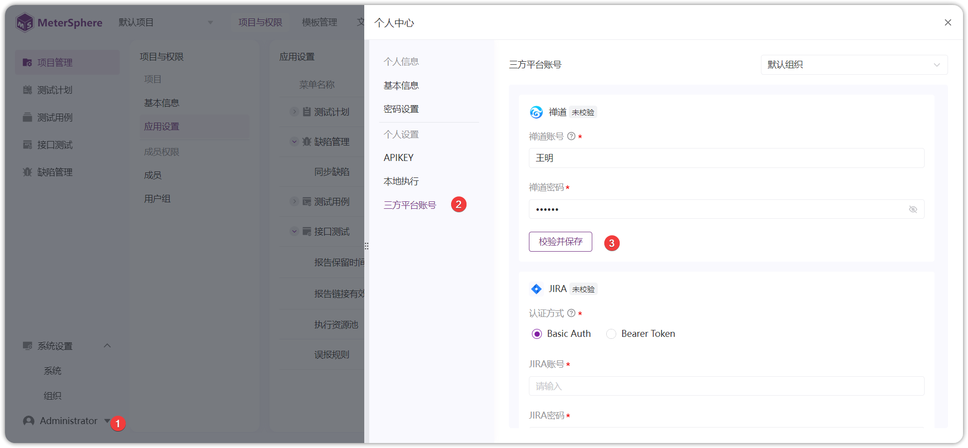Select Bearer Token authentication method

(x=641, y=334)
